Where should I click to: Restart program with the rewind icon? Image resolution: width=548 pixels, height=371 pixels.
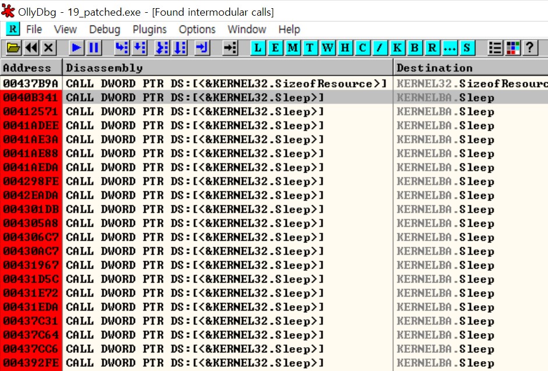31,48
